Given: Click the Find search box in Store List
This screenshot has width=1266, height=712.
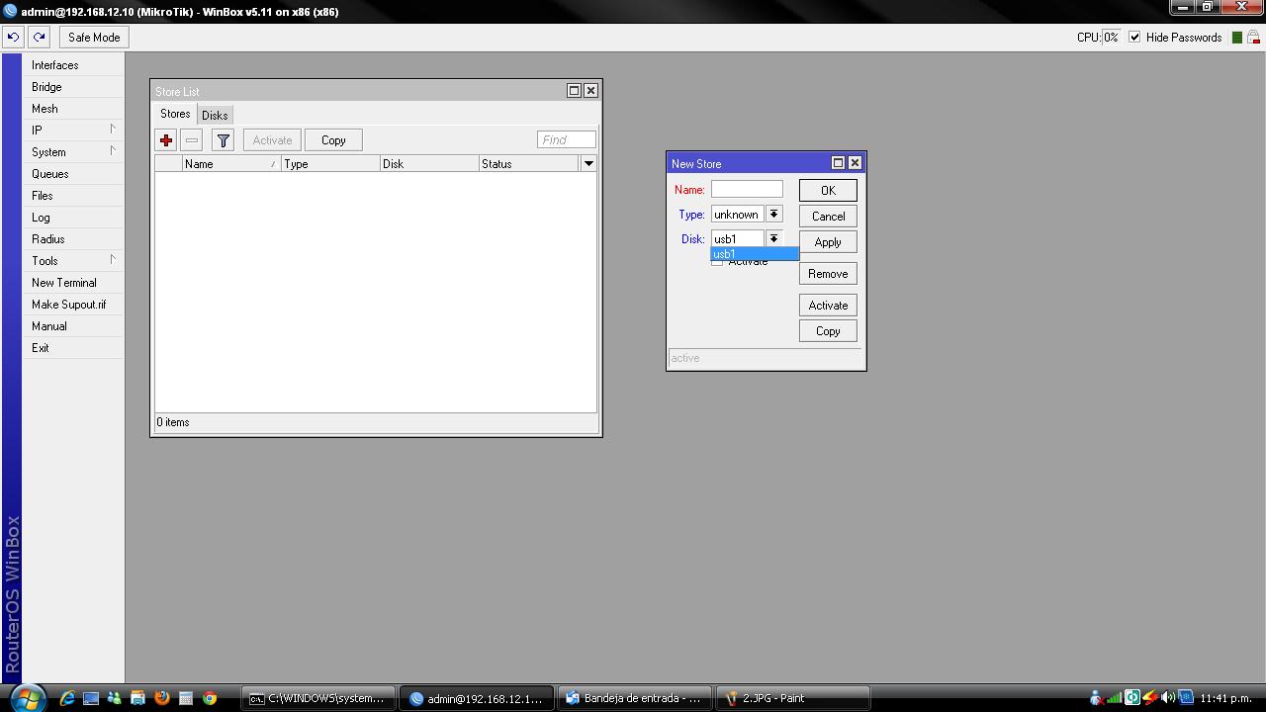Looking at the screenshot, I should click(x=567, y=140).
